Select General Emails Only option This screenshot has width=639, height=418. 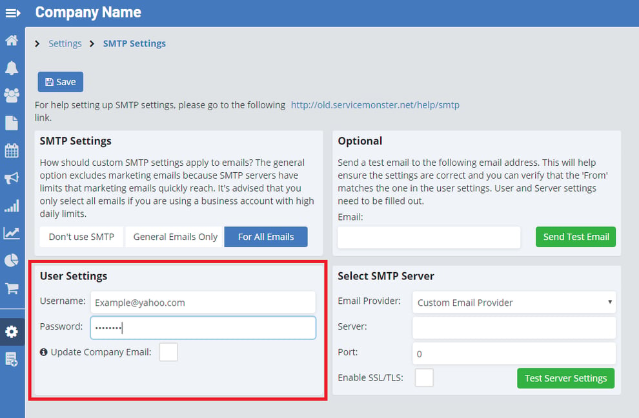[175, 237]
